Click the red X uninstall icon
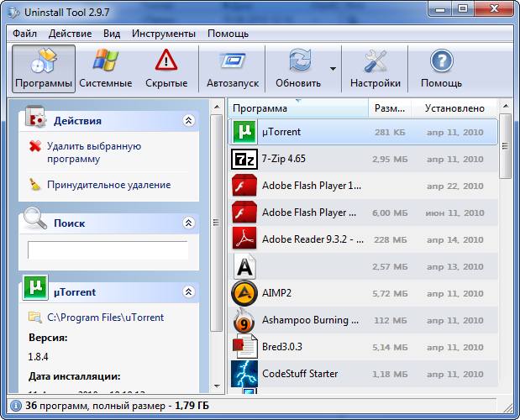This screenshot has height=420, width=520. coord(35,146)
